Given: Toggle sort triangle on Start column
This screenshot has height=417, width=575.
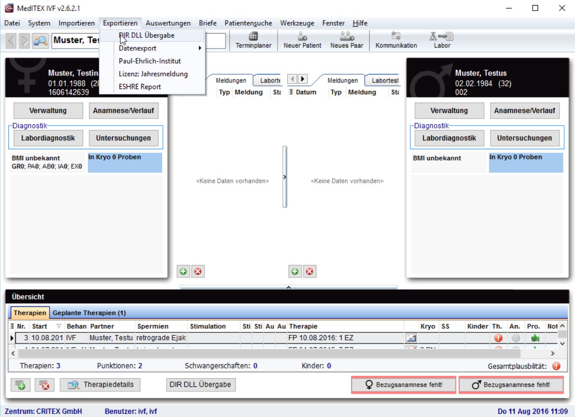Looking at the screenshot, I should tap(59, 326).
